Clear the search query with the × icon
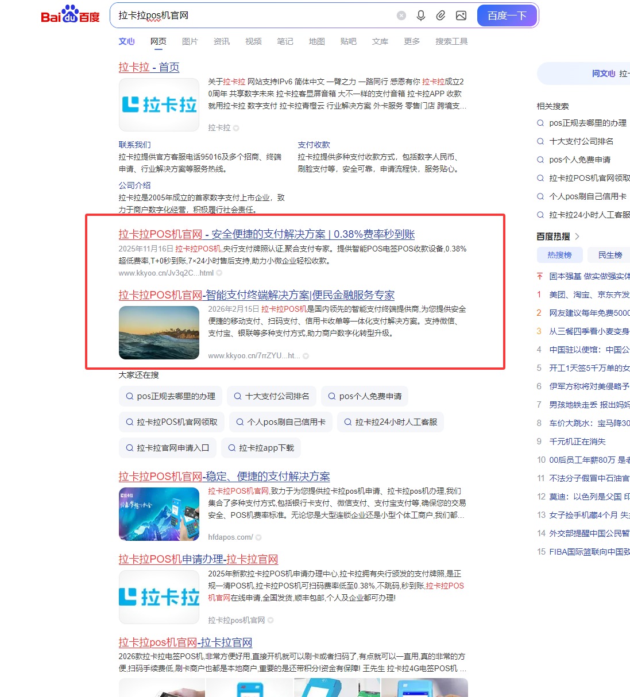 point(401,16)
